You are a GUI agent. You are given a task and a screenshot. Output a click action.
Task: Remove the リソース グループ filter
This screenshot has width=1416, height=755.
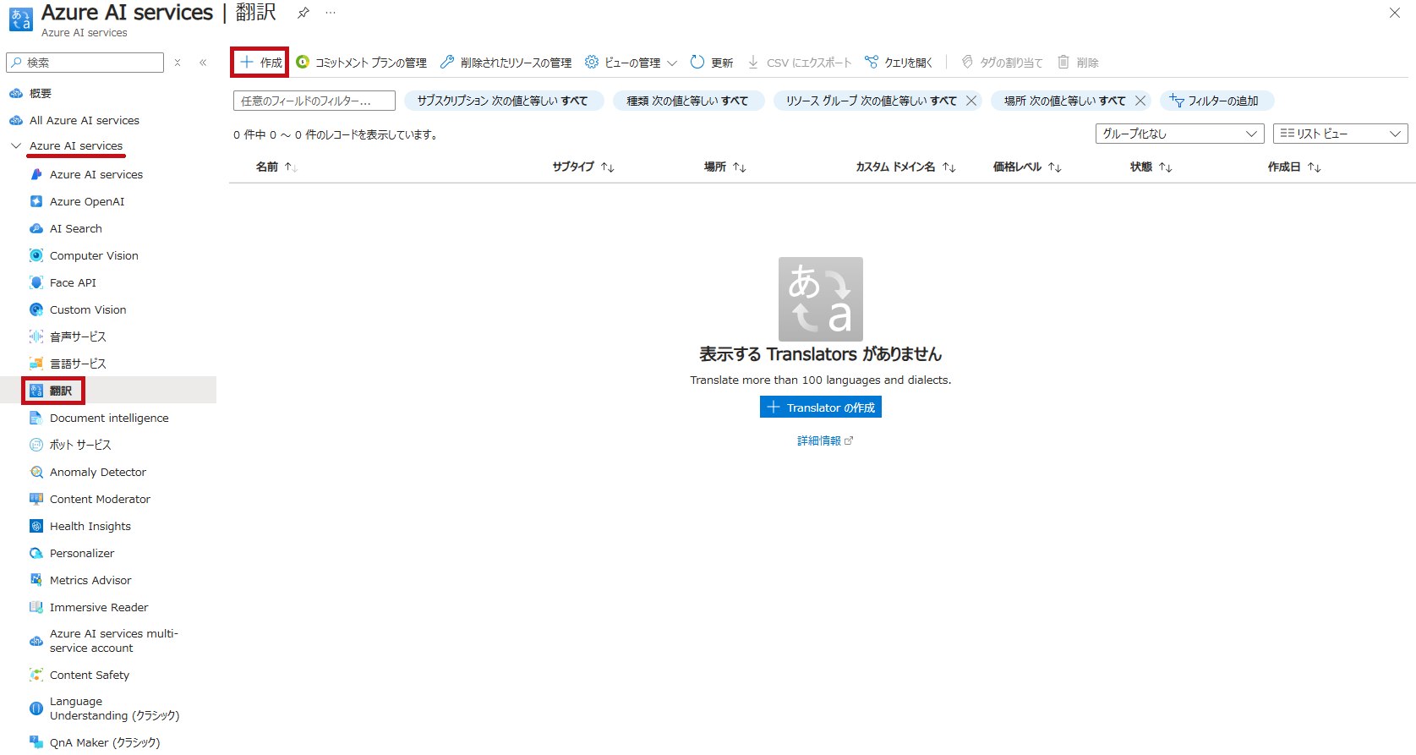[971, 101]
